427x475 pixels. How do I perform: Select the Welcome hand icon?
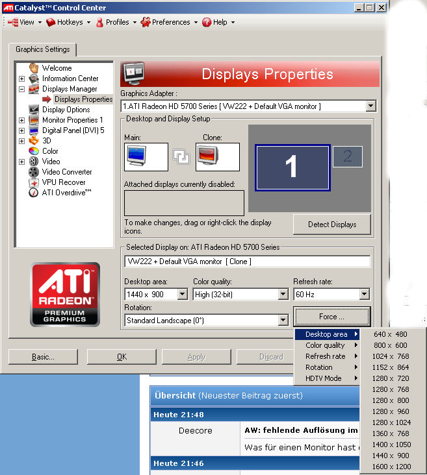(x=34, y=68)
